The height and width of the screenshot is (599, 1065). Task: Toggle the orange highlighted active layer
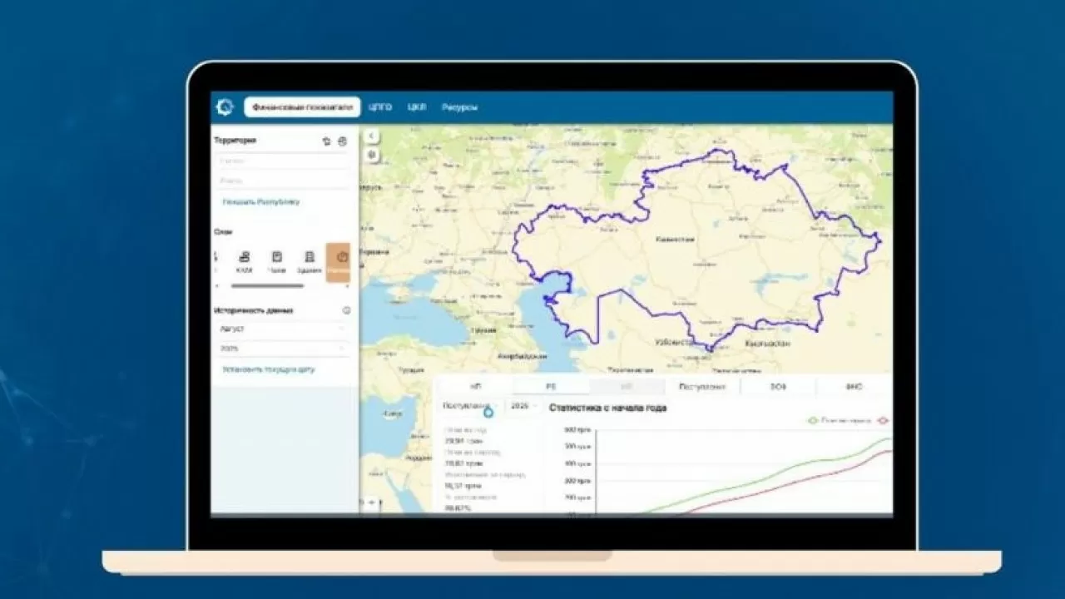[x=338, y=262]
